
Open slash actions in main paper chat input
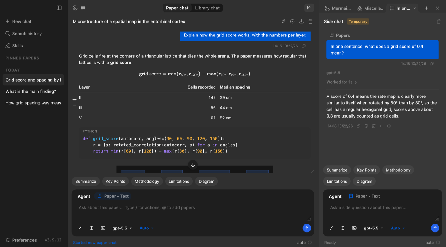80,228
